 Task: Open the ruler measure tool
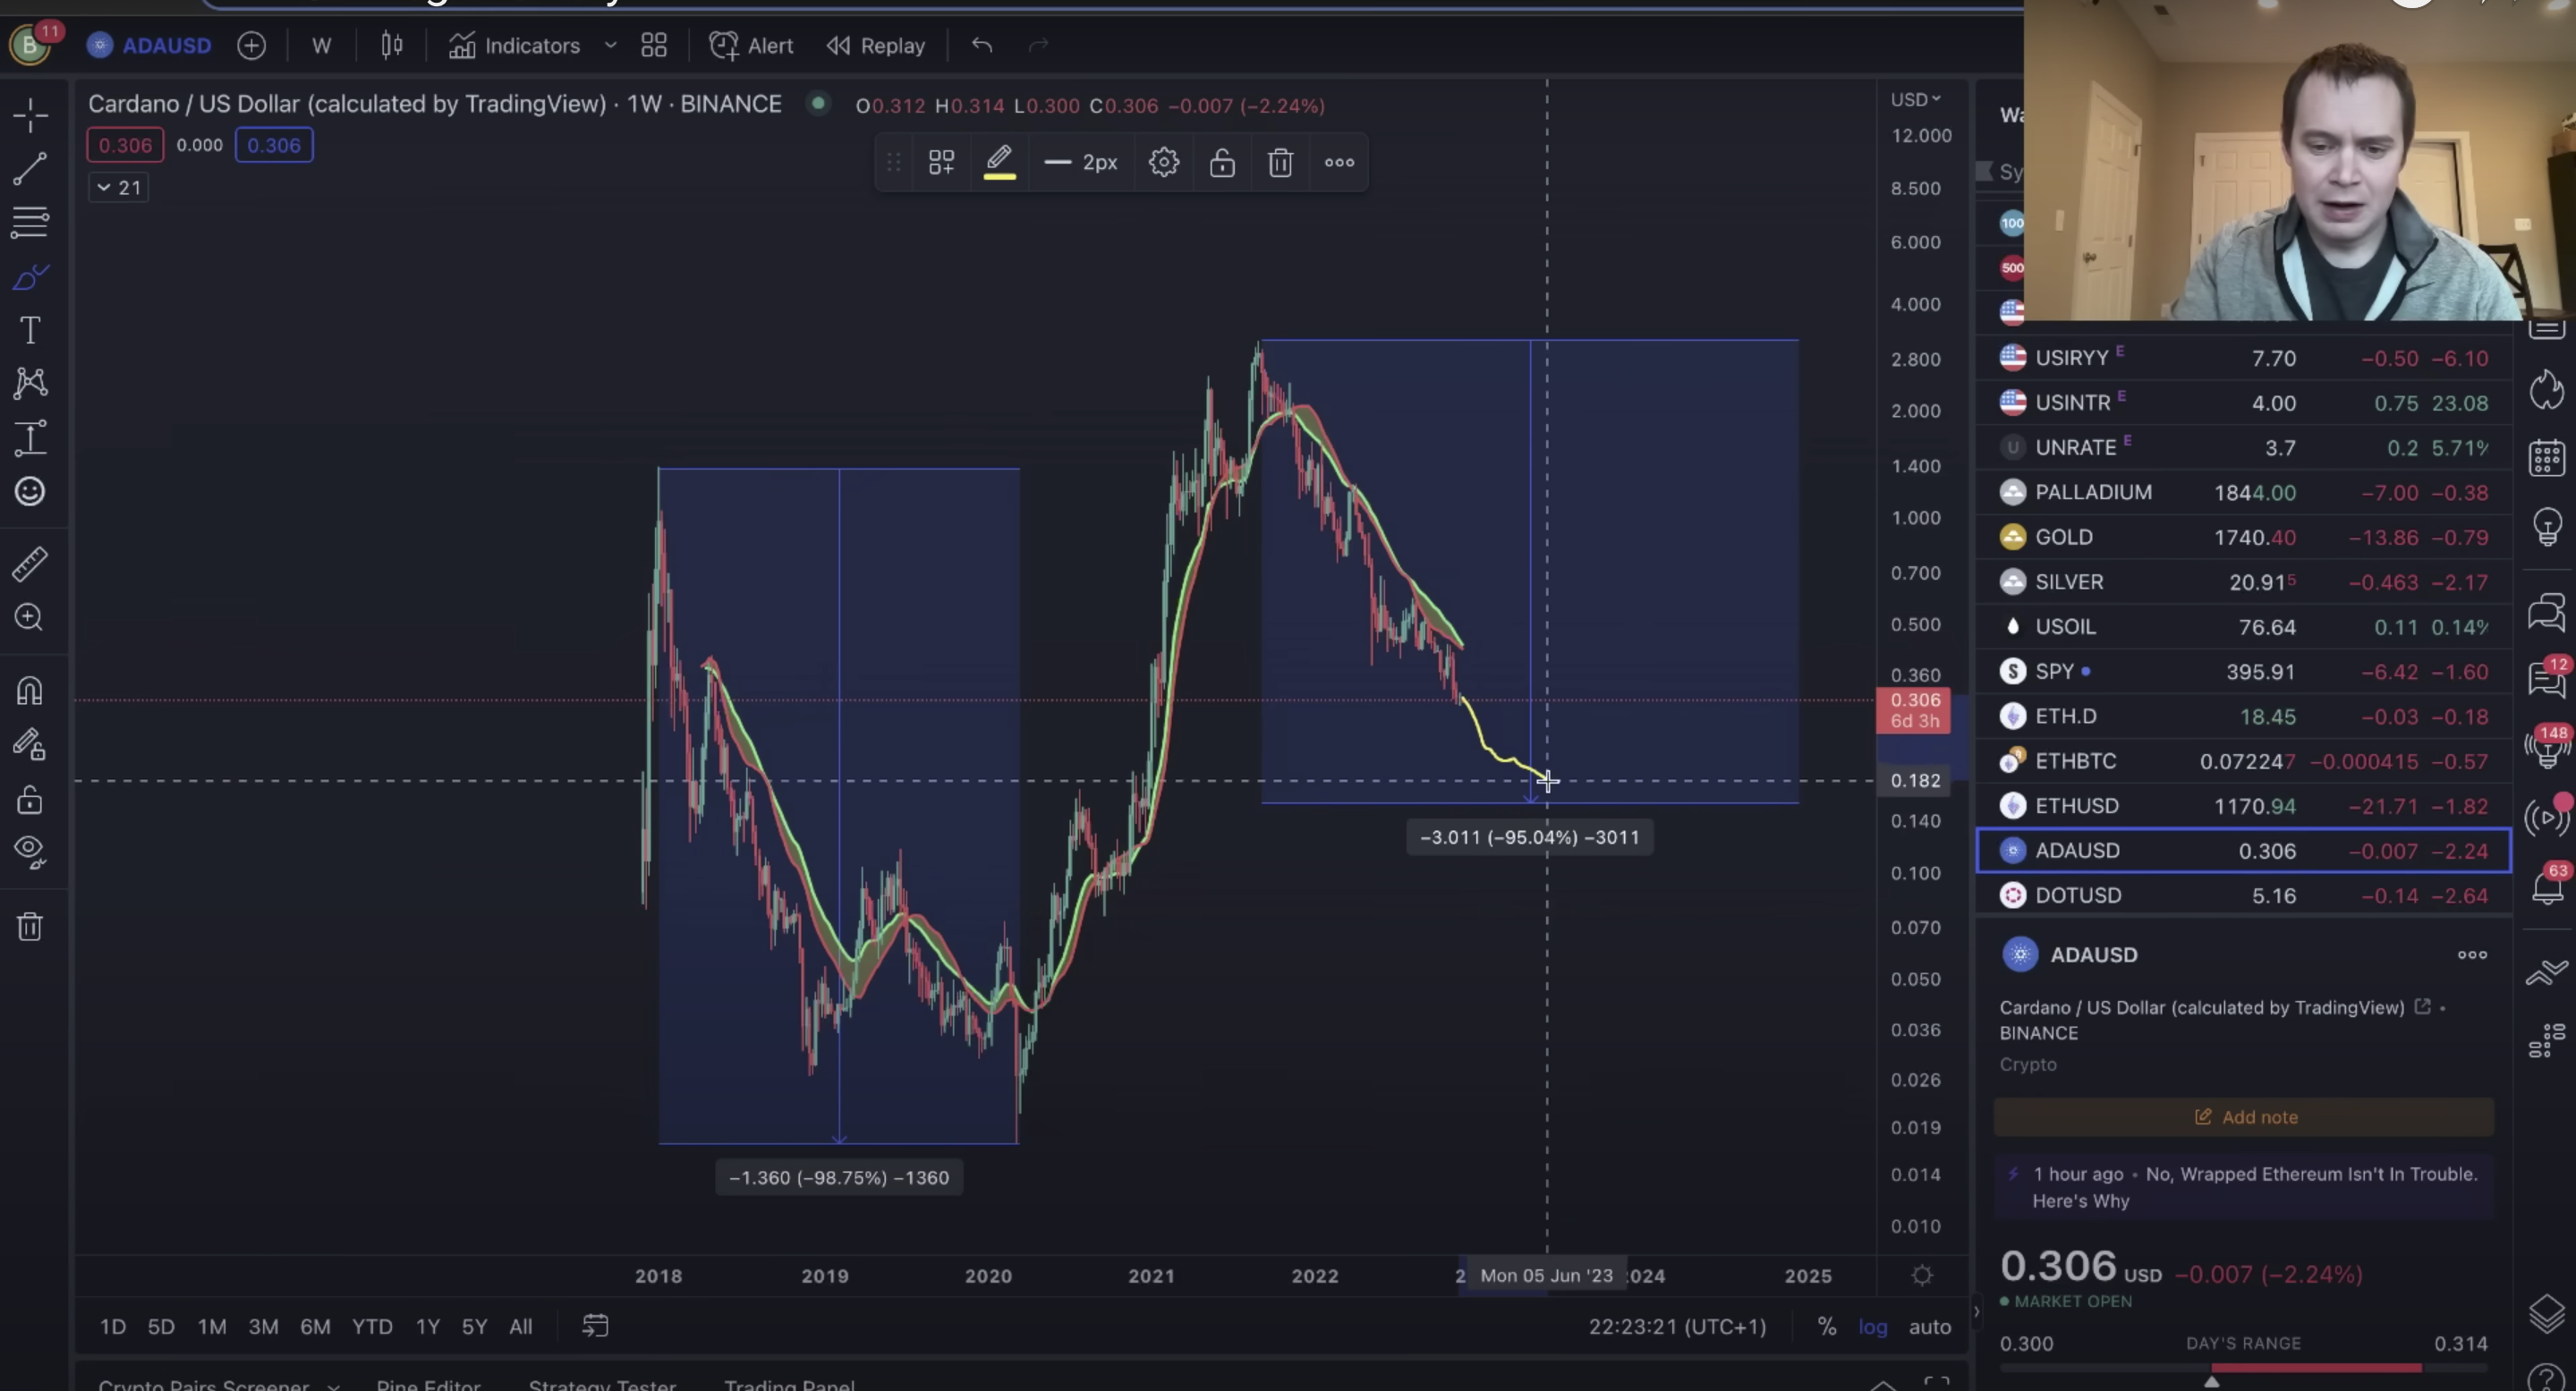pyautogui.click(x=30, y=564)
